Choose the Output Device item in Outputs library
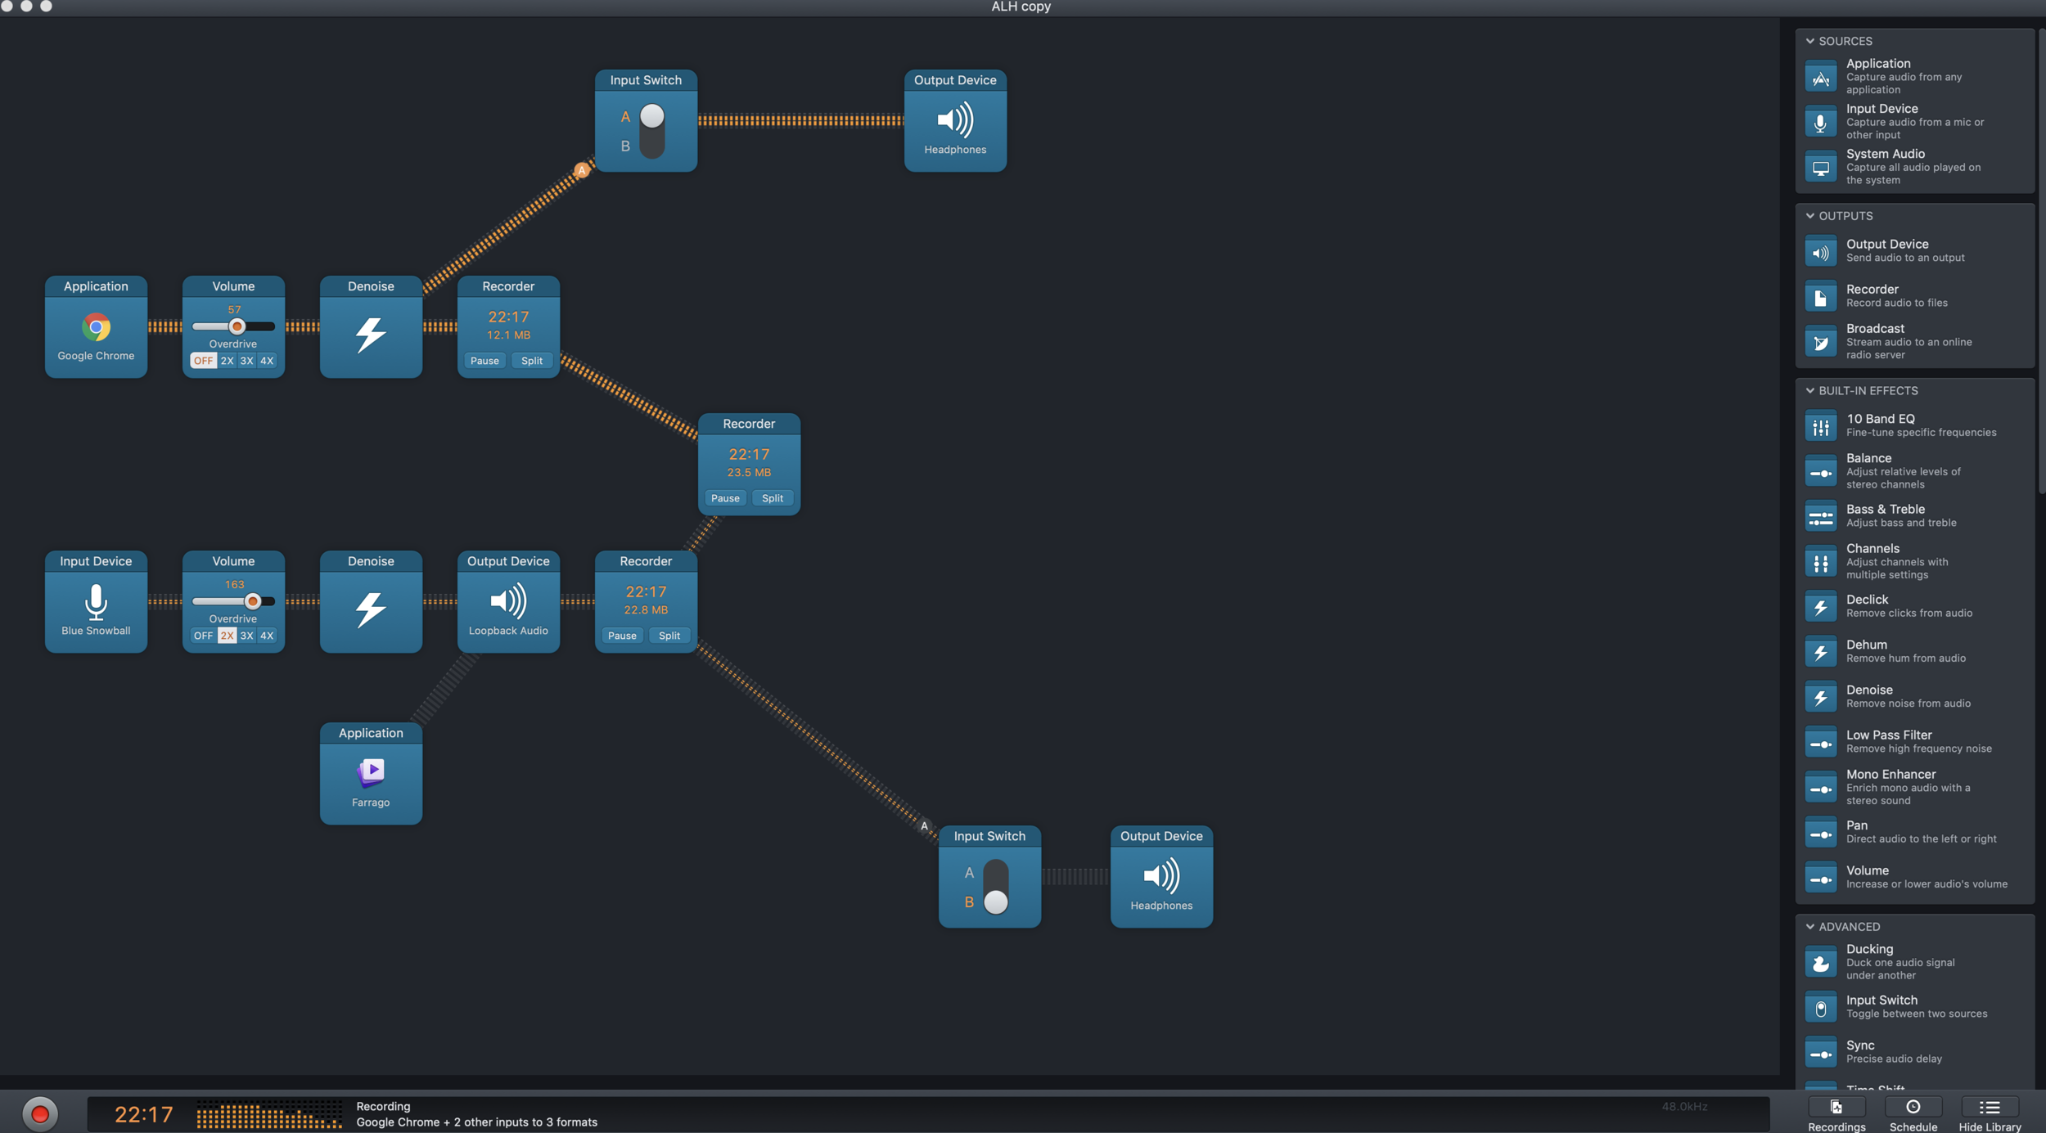The width and height of the screenshot is (2046, 1133). pyautogui.click(x=1914, y=250)
